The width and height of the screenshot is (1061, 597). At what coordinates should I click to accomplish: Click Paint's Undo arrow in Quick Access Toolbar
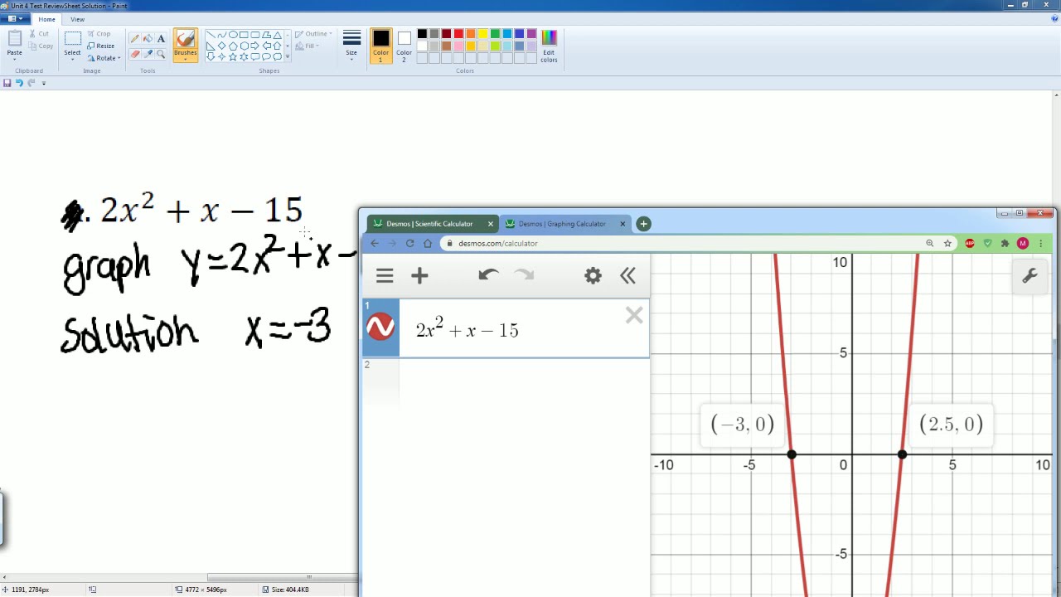tap(19, 83)
